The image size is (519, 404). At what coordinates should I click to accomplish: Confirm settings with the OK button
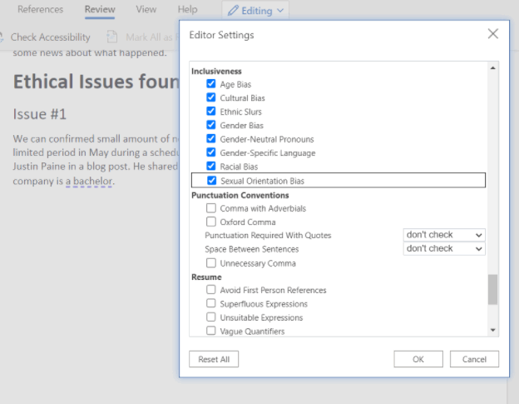418,359
